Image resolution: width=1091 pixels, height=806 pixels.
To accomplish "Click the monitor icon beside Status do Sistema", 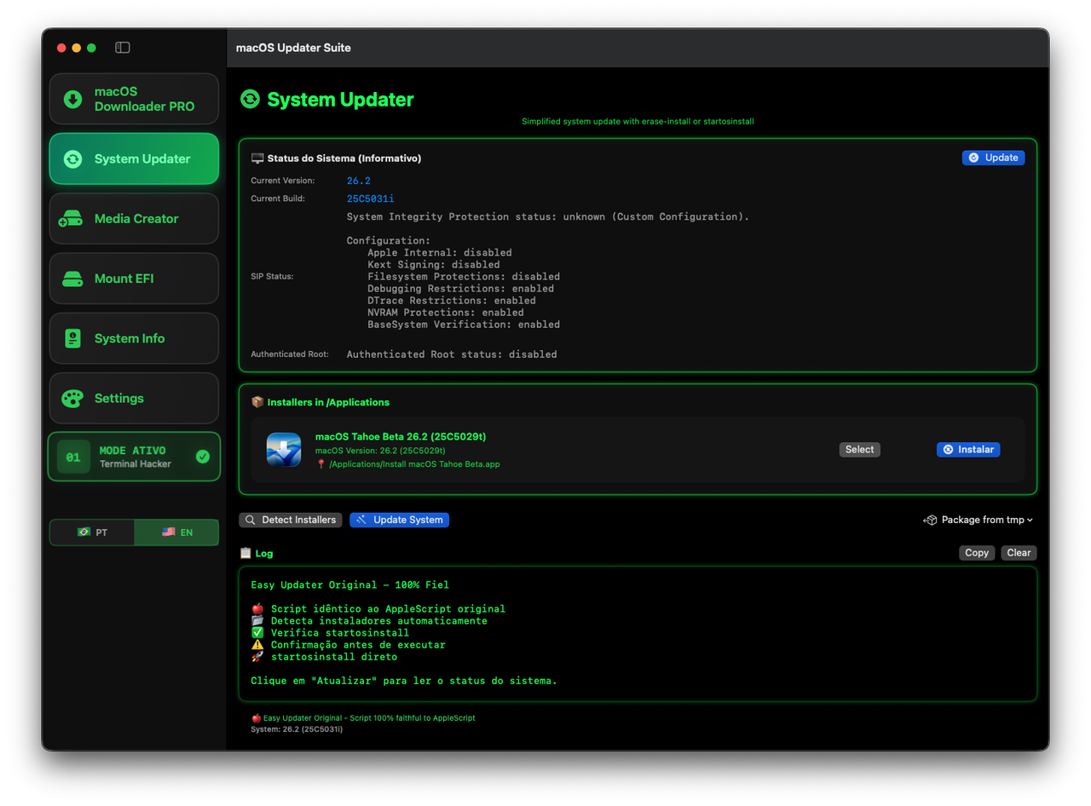I will (x=257, y=158).
